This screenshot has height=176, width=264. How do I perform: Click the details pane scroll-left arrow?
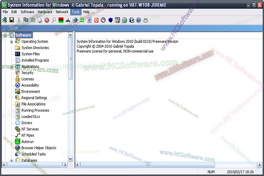tap(78, 165)
